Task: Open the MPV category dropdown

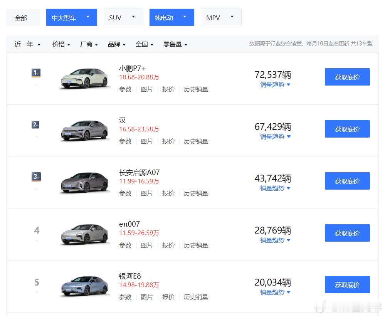Action: click(221, 17)
